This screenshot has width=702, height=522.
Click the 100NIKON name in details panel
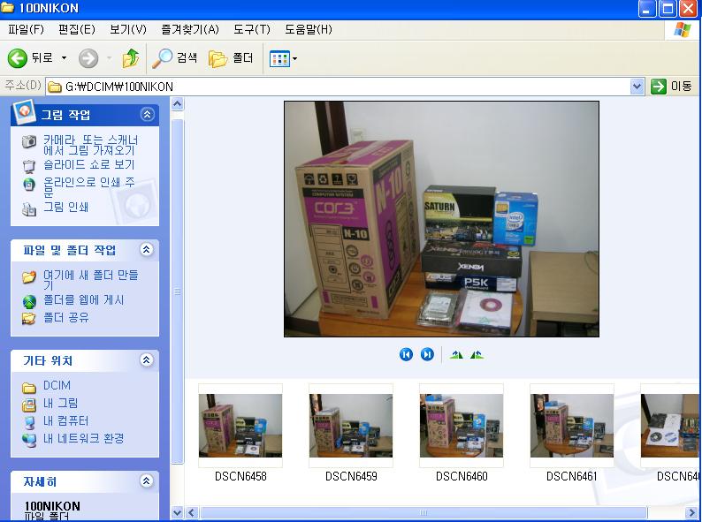point(52,506)
